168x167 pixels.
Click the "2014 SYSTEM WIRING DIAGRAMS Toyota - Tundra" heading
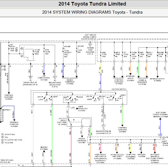click(x=92, y=12)
